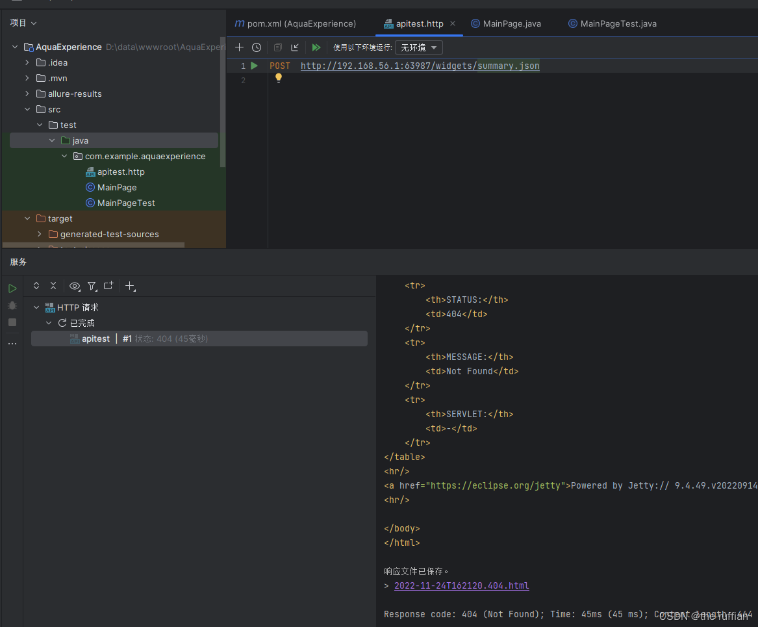This screenshot has height=627, width=758.
Task: Collapse the 已完成 node
Action: pyautogui.click(x=49, y=323)
